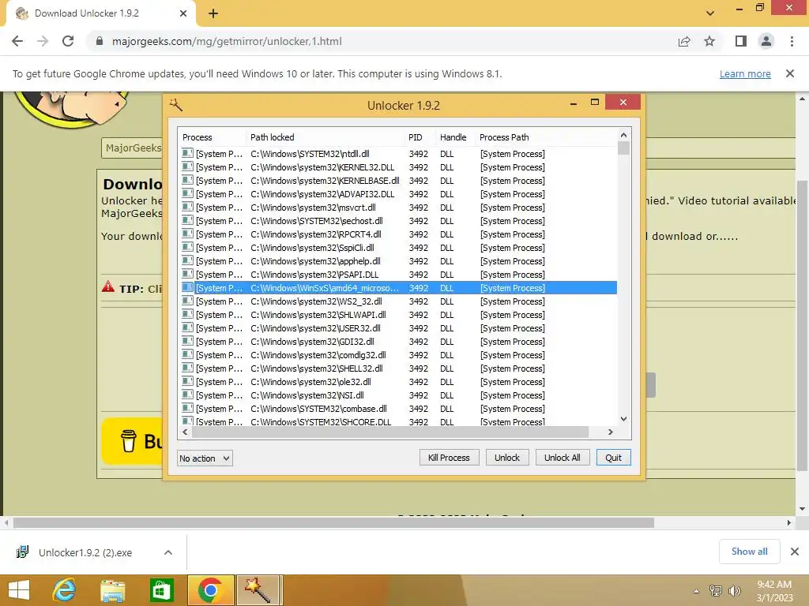
Task: Open the Windows Store taskbar icon
Action: point(161,590)
